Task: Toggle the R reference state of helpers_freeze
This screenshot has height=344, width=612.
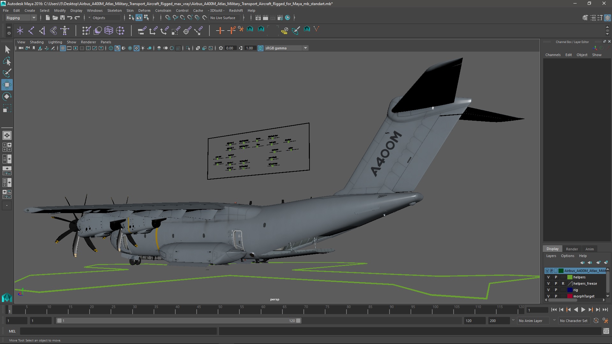Action: [563, 283]
